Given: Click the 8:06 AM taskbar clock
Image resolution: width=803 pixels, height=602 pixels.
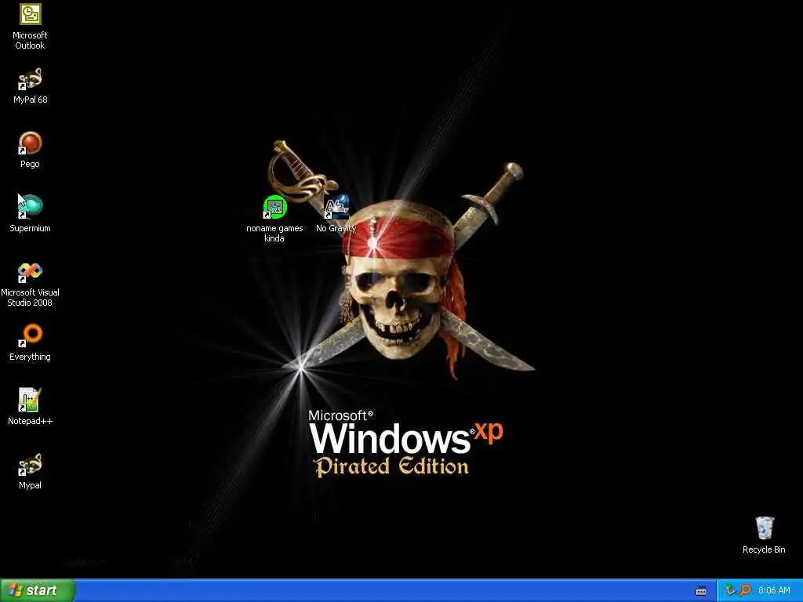Looking at the screenshot, I should pos(774,591).
